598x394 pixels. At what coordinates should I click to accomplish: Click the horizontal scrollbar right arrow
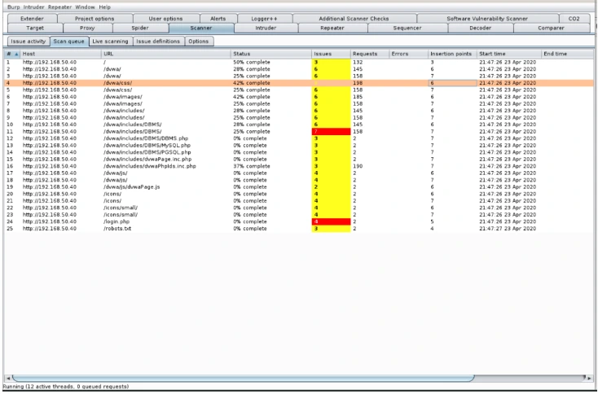589,378
